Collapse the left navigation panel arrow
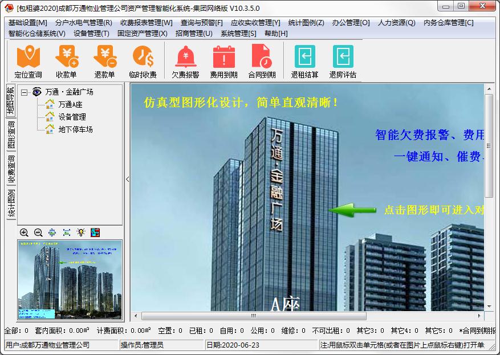This screenshot has height=355, width=500. coord(127,179)
